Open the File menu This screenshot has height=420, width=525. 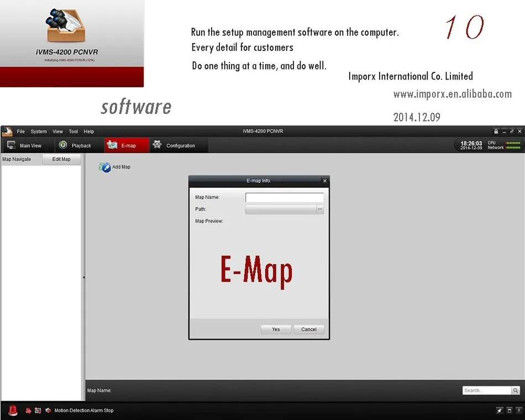pyautogui.click(x=21, y=132)
